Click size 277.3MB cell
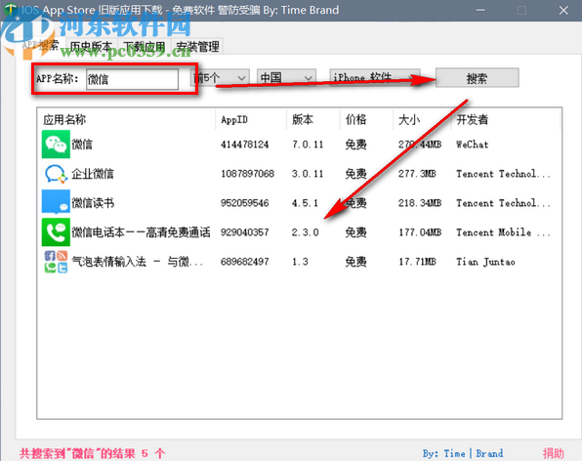Image resolution: width=582 pixels, height=461 pixels. tap(417, 173)
